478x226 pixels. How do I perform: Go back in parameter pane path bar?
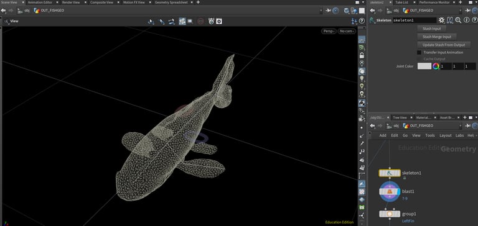[372, 11]
